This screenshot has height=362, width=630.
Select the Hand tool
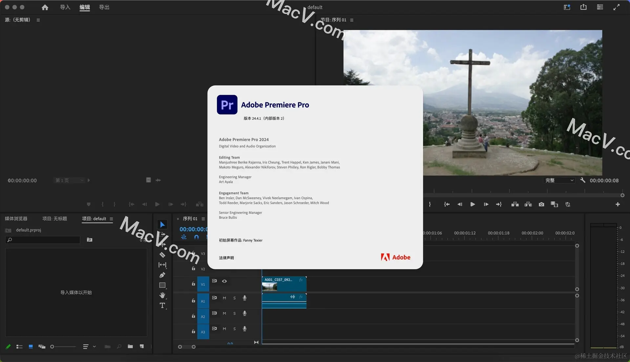(x=162, y=295)
